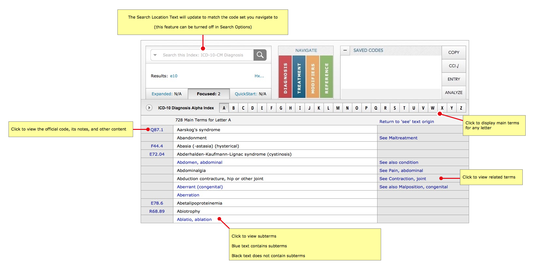
Task: Select letter U in alpha index
Action: [x=414, y=108]
